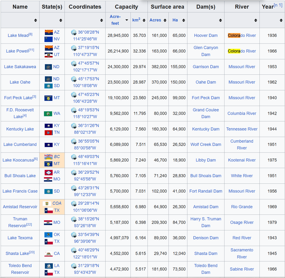Click the Arizona flag in Lake Powell row
The image size is (285, 278).
[x=49, y=48]
